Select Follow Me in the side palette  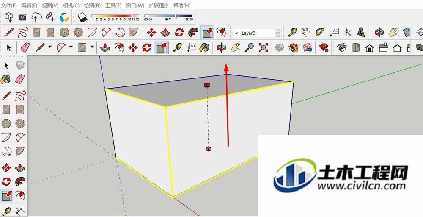coord(20,181)
